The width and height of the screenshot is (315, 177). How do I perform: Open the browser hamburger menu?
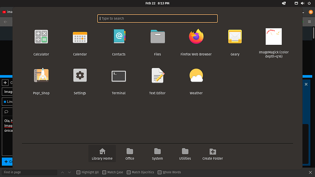tap(310, 21)
